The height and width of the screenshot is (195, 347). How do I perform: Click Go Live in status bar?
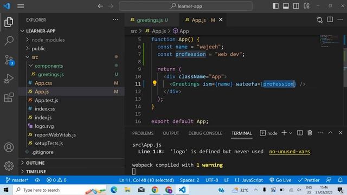pyautogui.click(x=280, y=180)
